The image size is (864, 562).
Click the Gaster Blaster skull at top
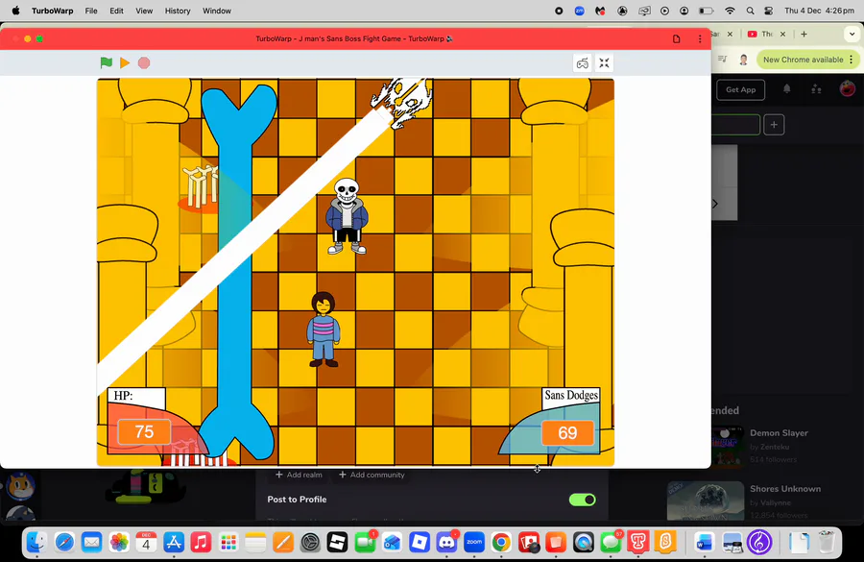tap(403, 101)
